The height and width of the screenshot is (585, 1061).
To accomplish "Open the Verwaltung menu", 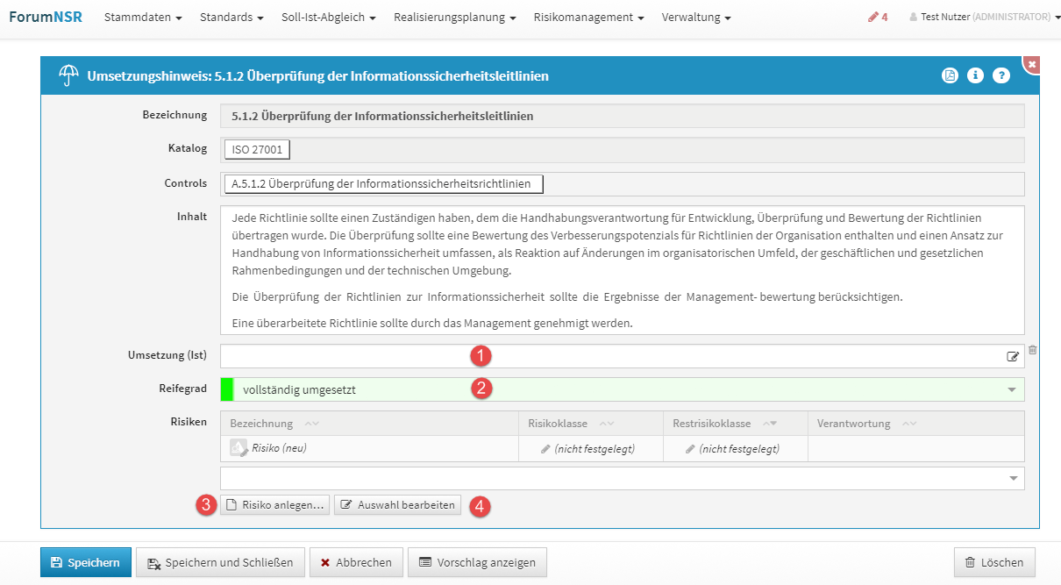I will pos(696,18).
